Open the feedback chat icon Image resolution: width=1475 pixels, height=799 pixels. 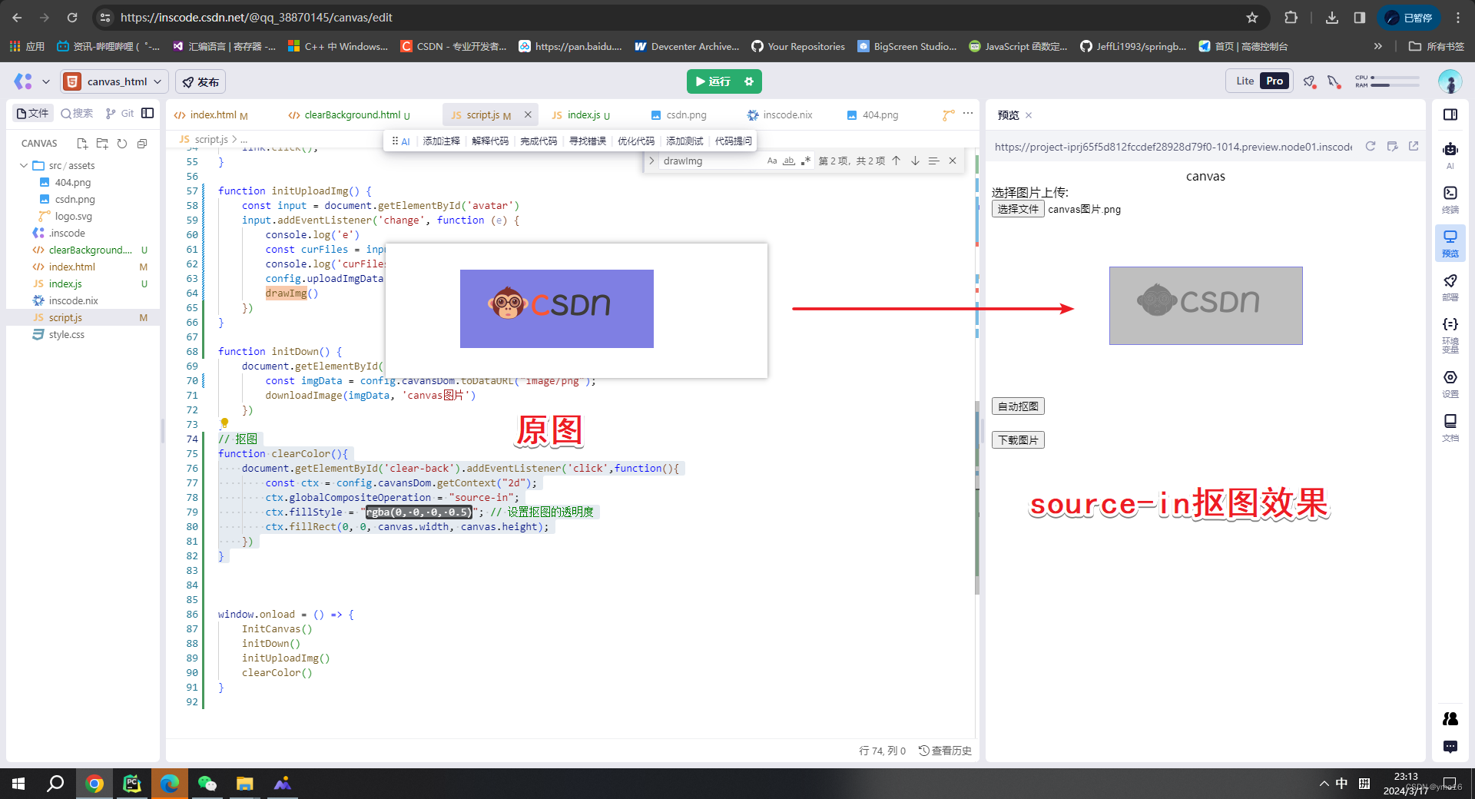click(1450, 746)
